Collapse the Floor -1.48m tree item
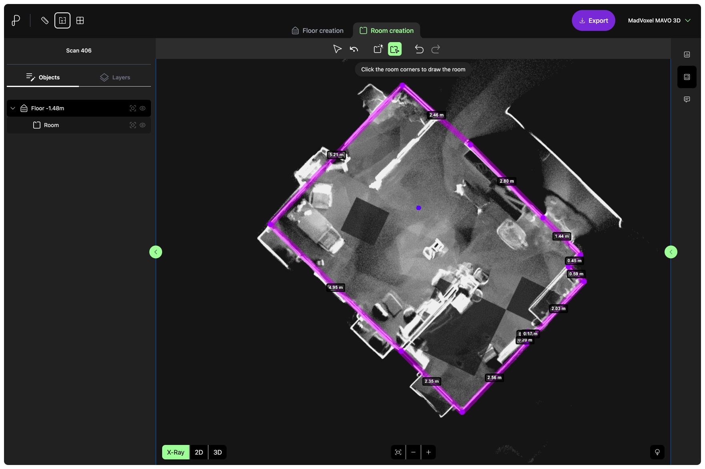Screen dimensions: 705x469 pos(13,108)
